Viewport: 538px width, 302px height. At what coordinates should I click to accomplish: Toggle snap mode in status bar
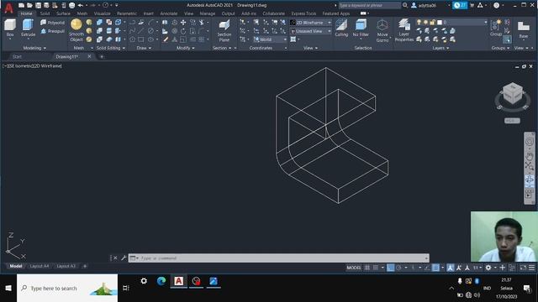click(x=376, y=268)
